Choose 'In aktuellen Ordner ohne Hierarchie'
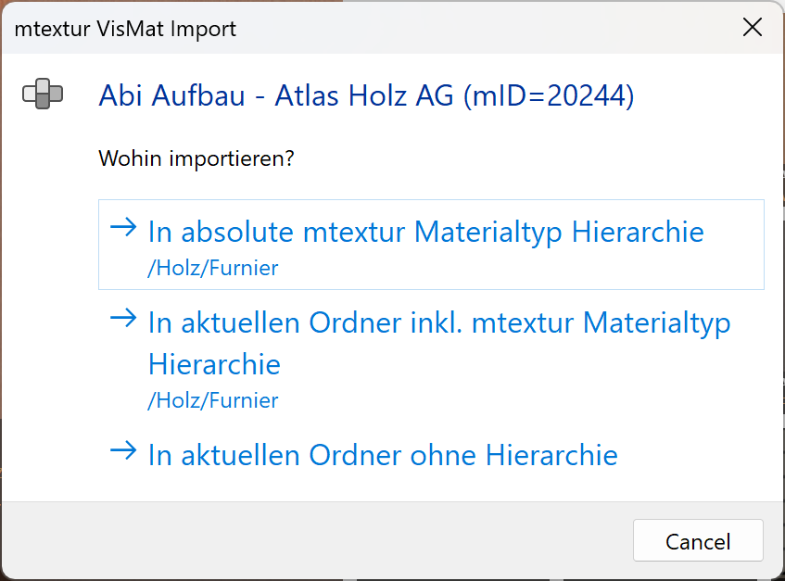This screenshot has width=785, height=581. click(382, 455)
